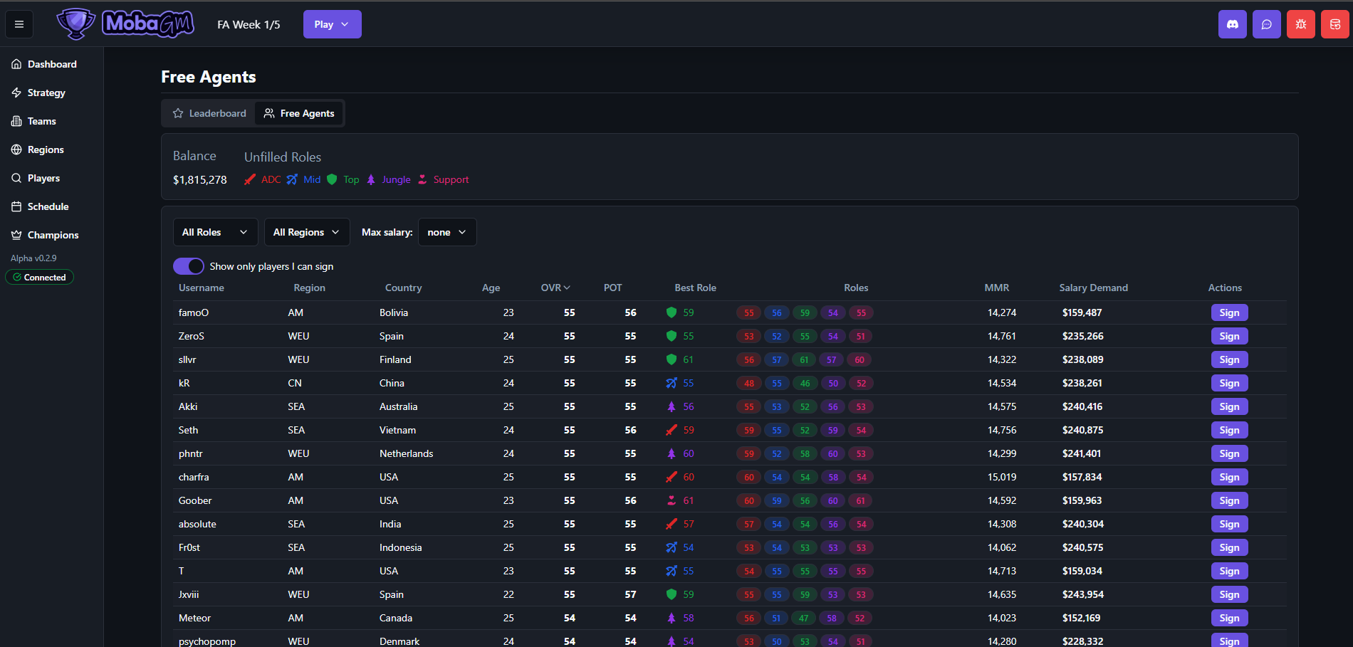Click the chat feedback icon button

click(1266, 24)
